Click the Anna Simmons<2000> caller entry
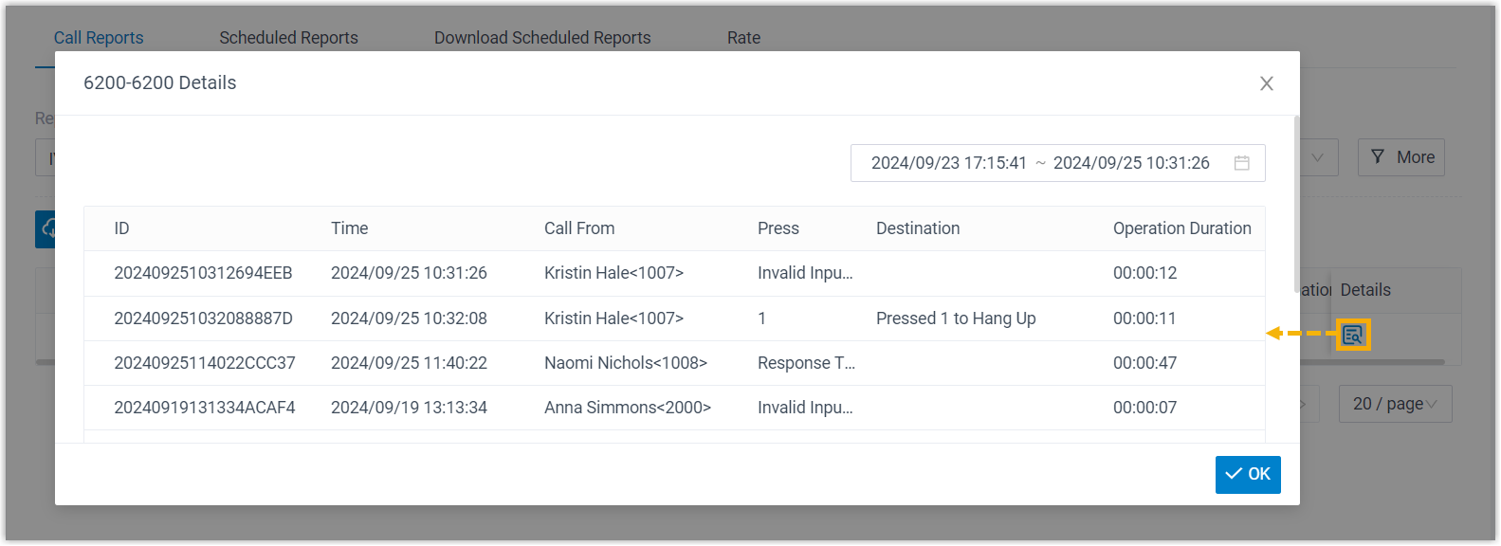The width and height of the screenshot is (1501, 546). (627, 408)
